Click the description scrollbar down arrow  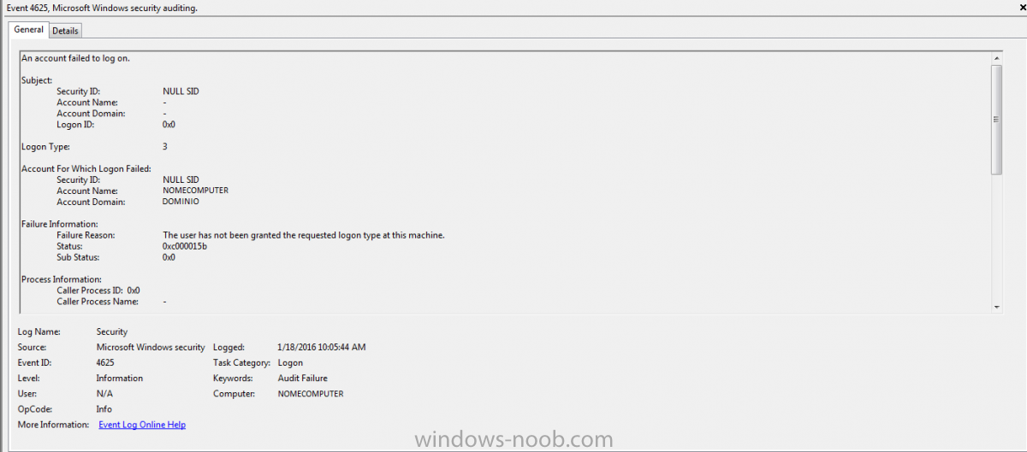click(997, 306)
